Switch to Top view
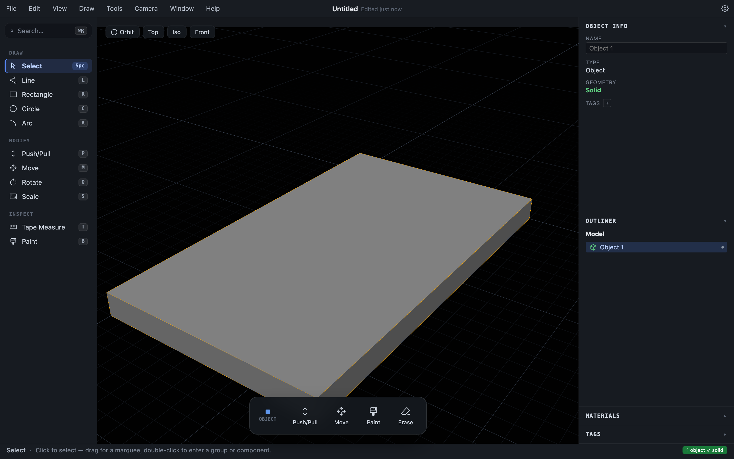 point(153,32)
